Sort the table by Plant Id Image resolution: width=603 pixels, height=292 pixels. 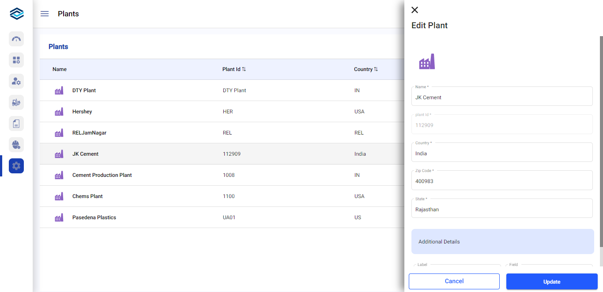(x=244, y=69)
